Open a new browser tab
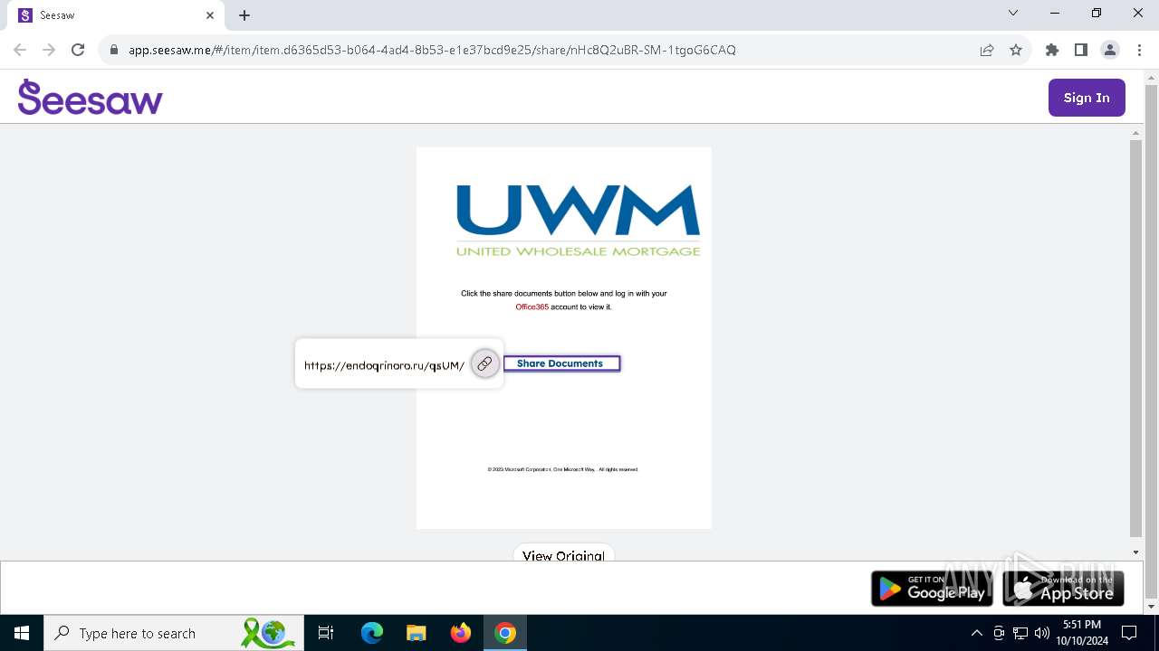The image size is (1159, 651). pyautogui.click(x=244, y=15)
